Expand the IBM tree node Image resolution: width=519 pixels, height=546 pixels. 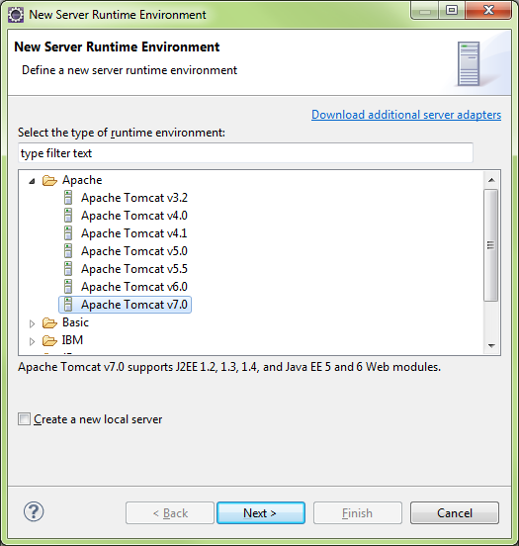[x=32, y=341]
